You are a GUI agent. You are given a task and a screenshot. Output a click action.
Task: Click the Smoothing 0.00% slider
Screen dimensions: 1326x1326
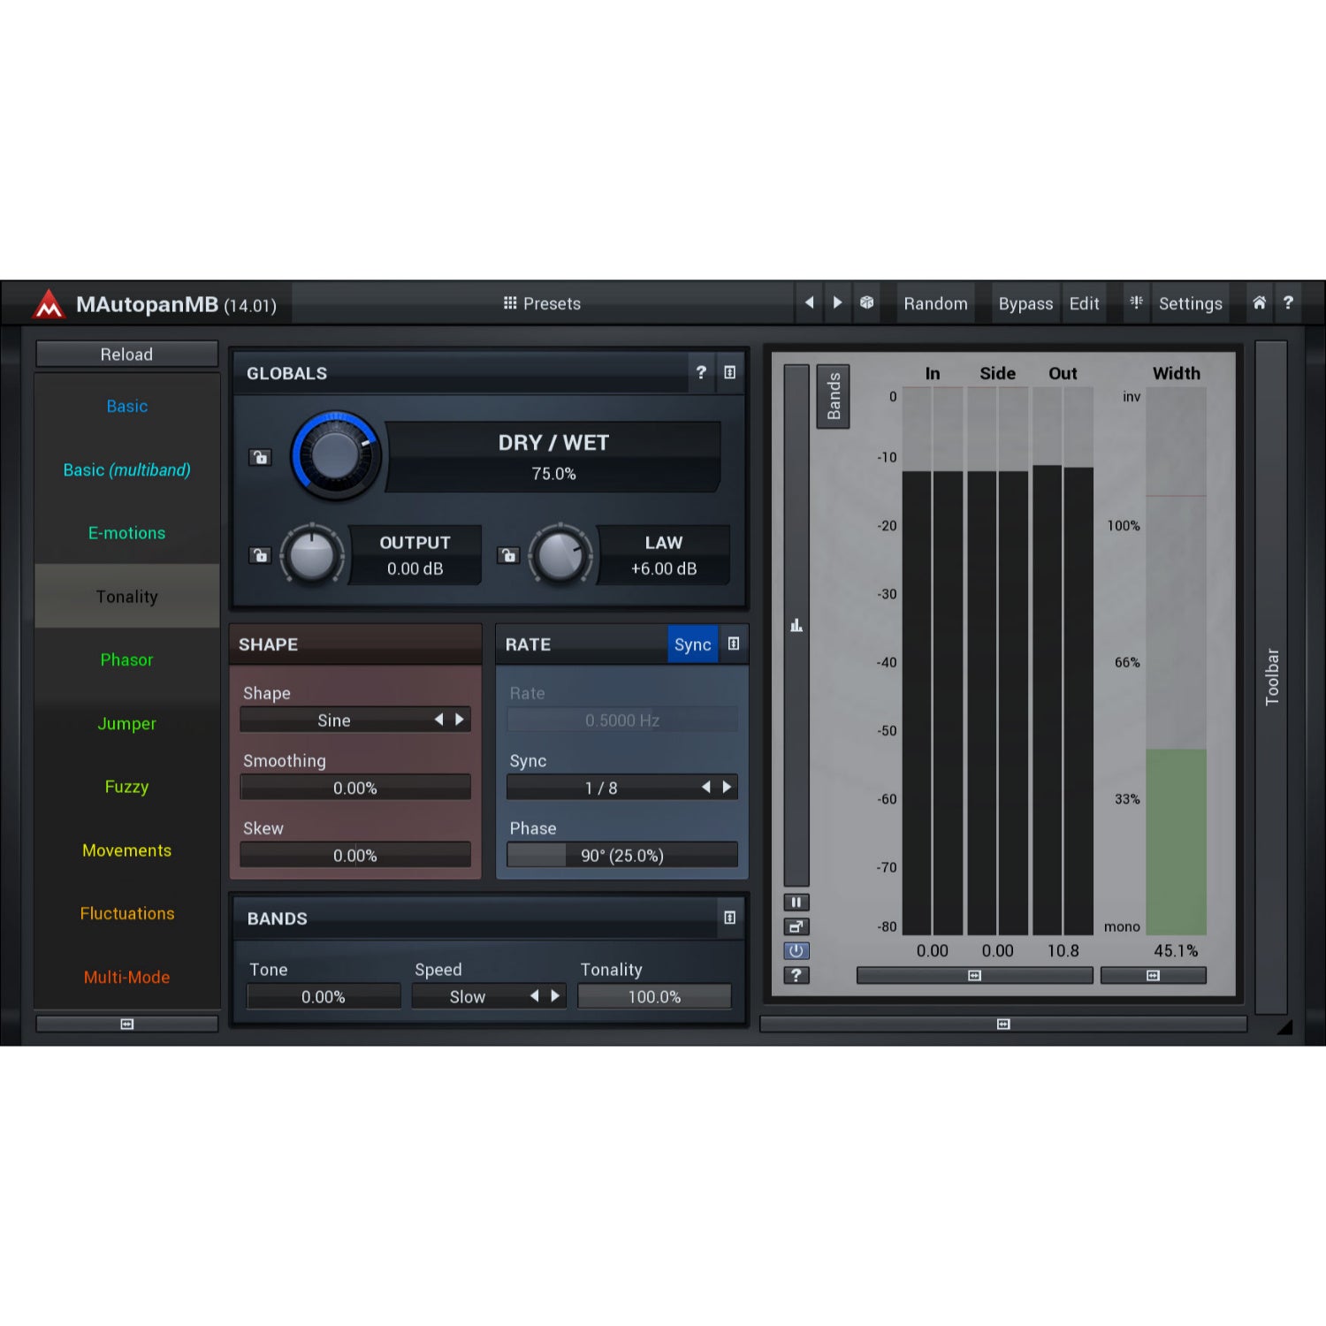click(355, 788)
